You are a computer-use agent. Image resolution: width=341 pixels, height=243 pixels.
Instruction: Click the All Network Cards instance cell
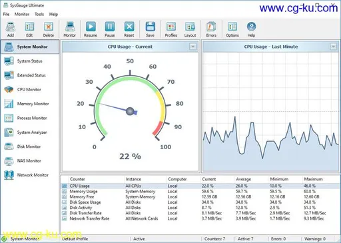coord(142,218)
